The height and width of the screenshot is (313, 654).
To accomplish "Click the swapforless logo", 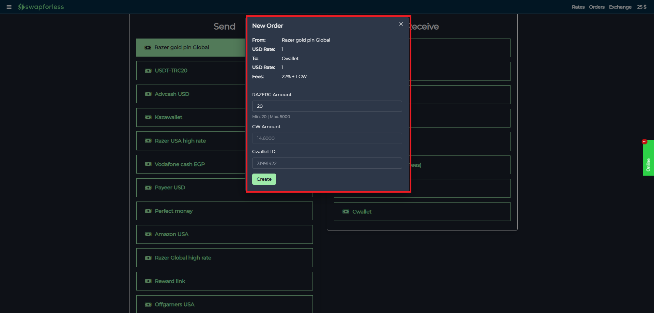I will [41, 7].
